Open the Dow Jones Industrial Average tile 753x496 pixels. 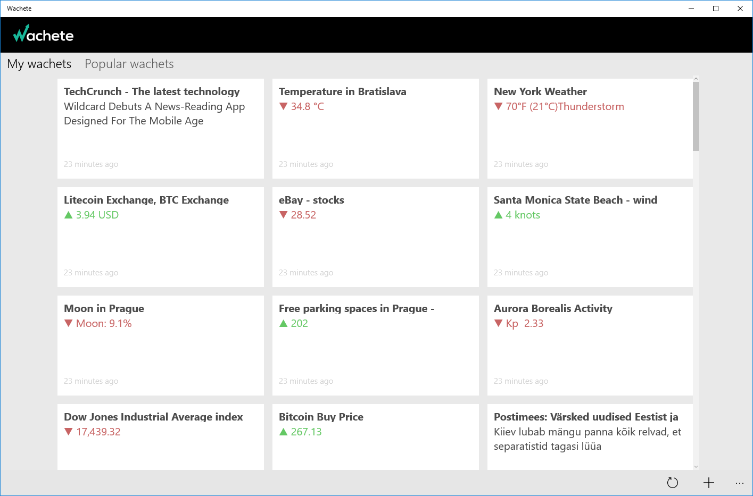point(161,437)
